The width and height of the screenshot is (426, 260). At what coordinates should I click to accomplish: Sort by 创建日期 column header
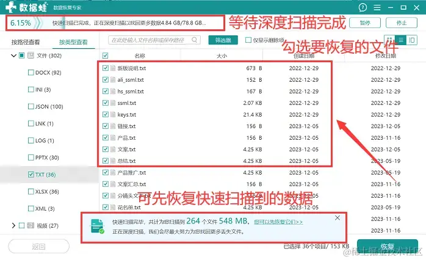[304, 56]
